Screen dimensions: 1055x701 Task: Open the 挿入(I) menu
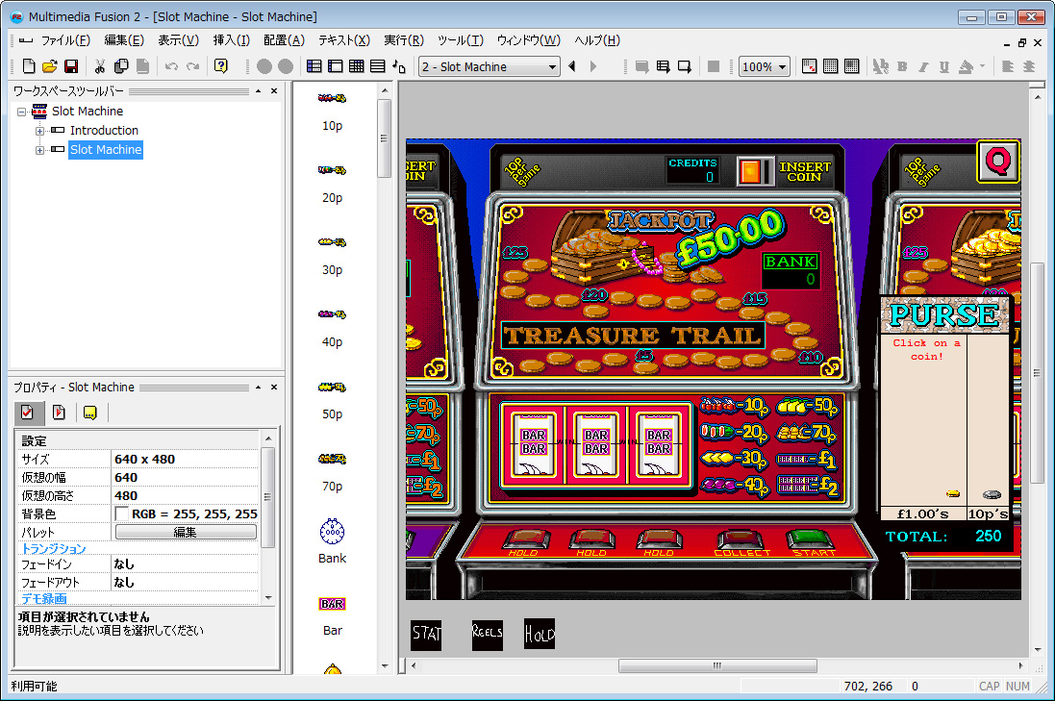(232, 40)
